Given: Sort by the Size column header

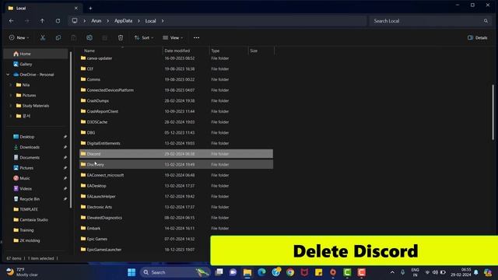Looking at the screenshot, I should (x=254, y=51).
